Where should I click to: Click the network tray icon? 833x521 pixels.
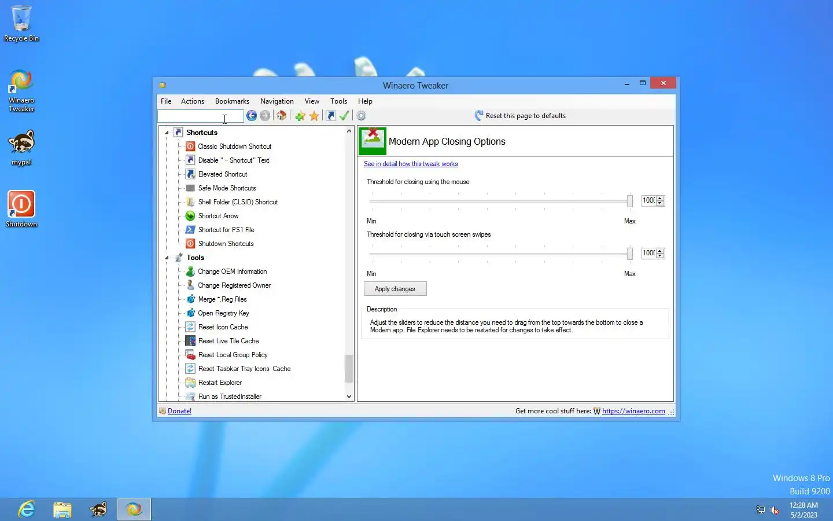761,510
